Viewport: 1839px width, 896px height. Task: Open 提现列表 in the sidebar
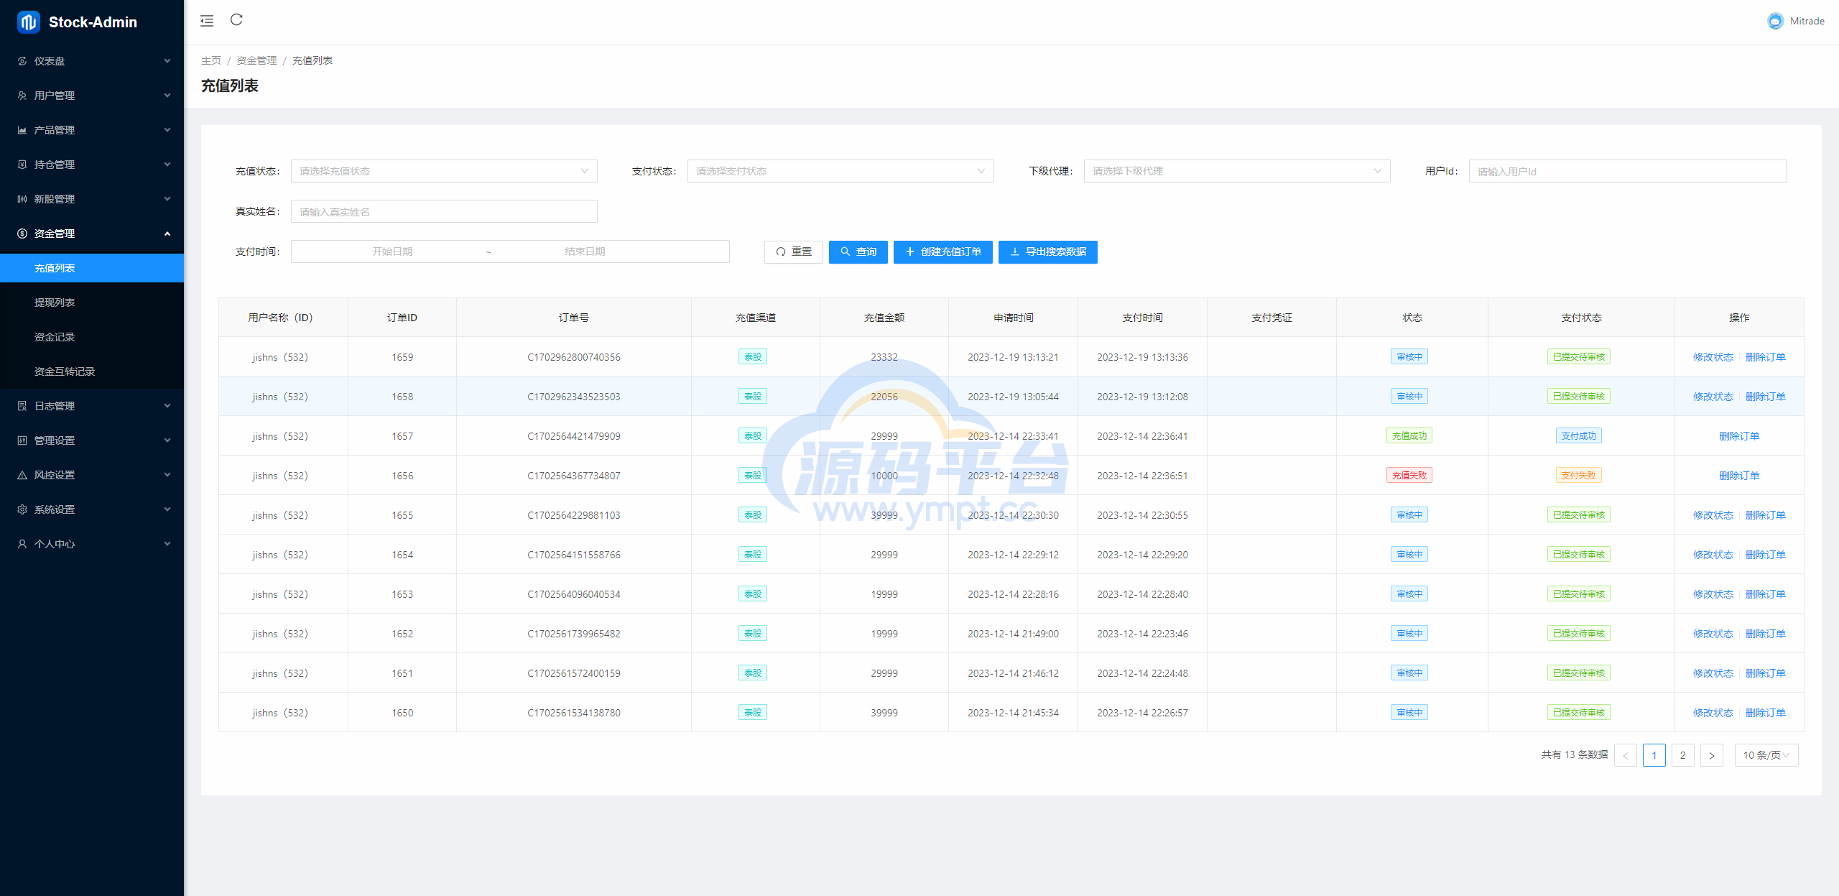point(55,302)
